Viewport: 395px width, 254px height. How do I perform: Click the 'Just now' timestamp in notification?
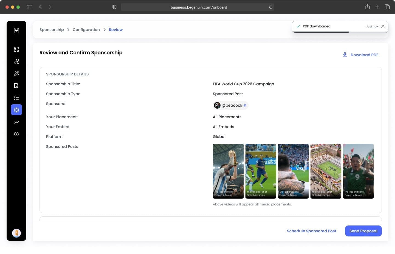click(x=372, y=27)
